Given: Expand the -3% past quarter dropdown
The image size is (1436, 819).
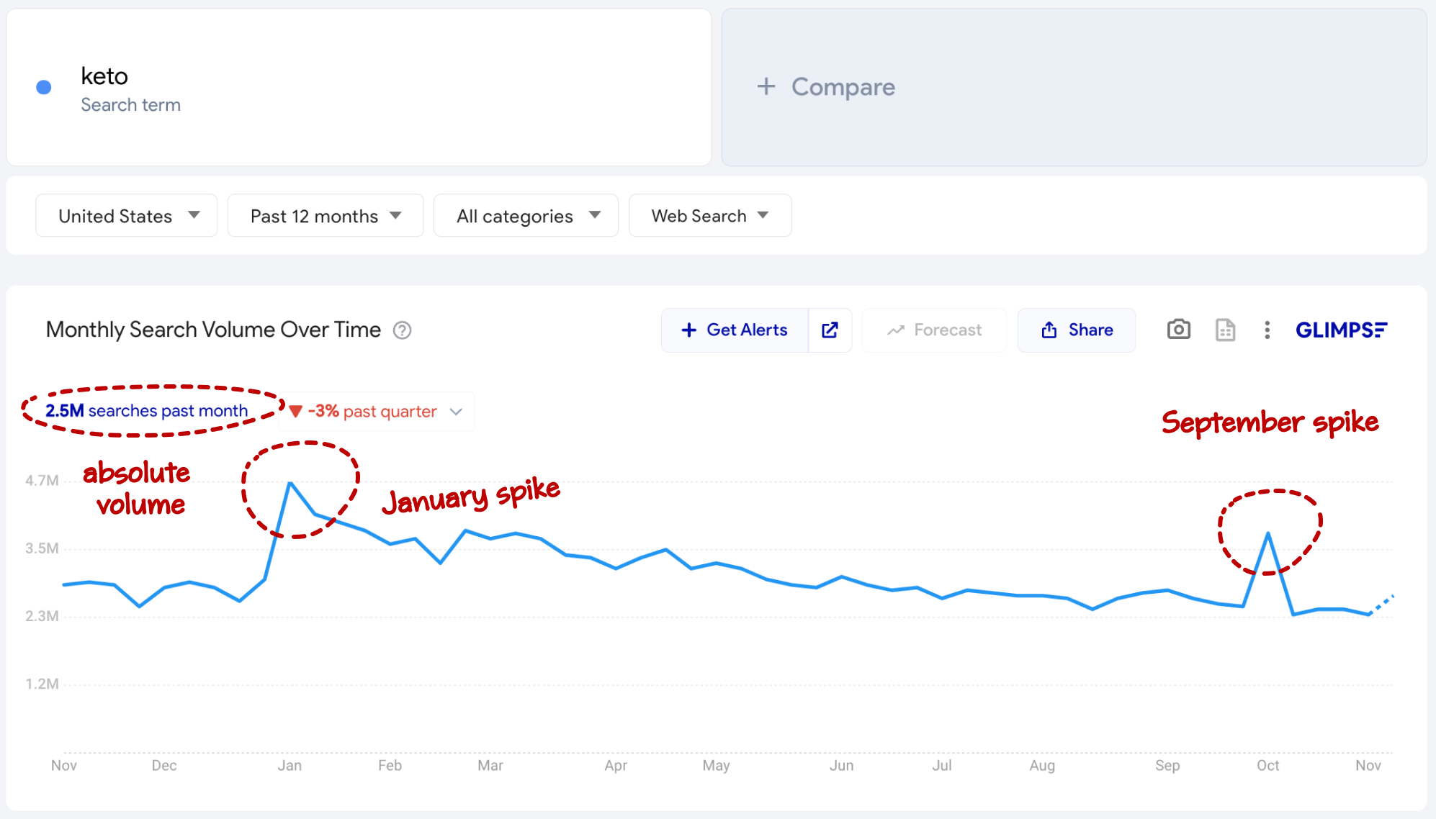Looking at the screenshot, I should pyautogui.click(x=376, y=412).
